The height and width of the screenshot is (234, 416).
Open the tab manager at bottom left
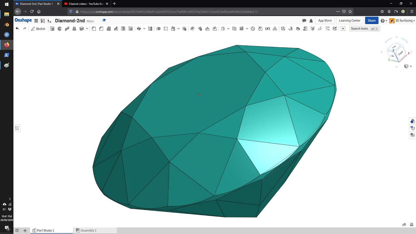[17, 230]
